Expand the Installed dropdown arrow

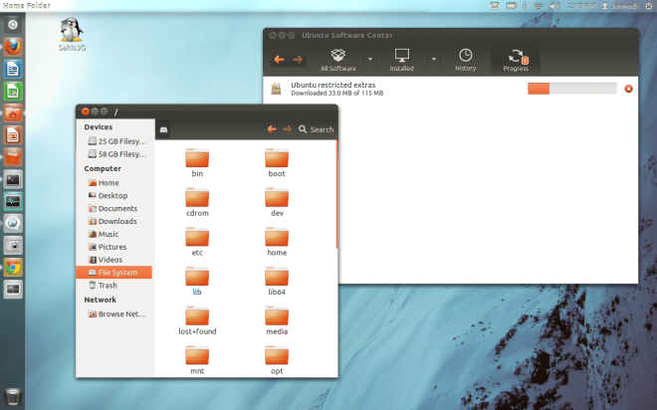434,60
